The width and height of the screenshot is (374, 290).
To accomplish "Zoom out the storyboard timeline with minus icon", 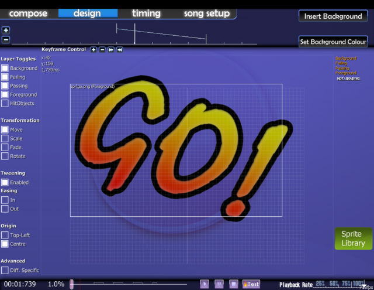I will (6, 39).
